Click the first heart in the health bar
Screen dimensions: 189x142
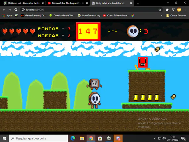coord(5,31)
